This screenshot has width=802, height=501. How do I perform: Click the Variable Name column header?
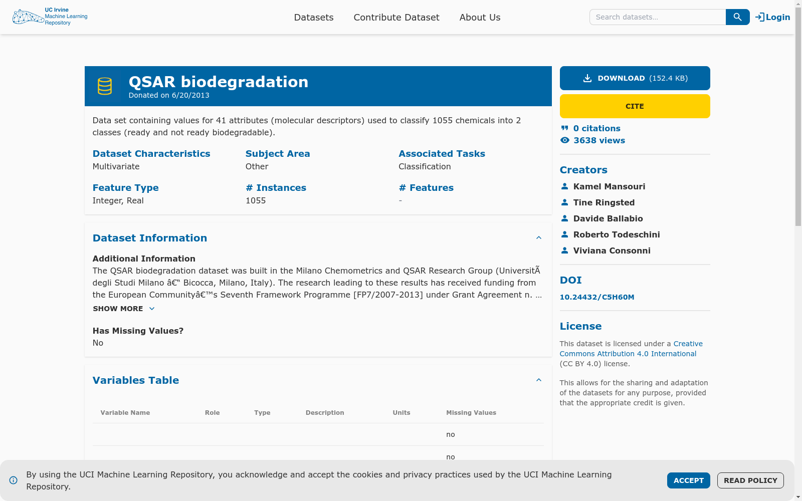(125, 413)
